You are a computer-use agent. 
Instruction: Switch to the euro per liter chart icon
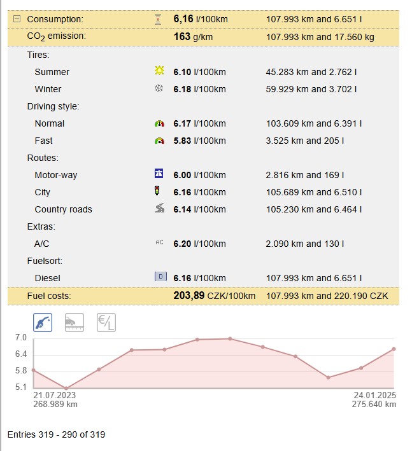pyautogui.click(x=106, y=323)
